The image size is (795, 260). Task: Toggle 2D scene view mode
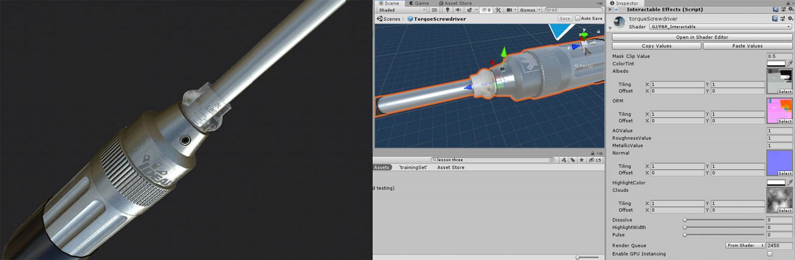pos(434,10)
